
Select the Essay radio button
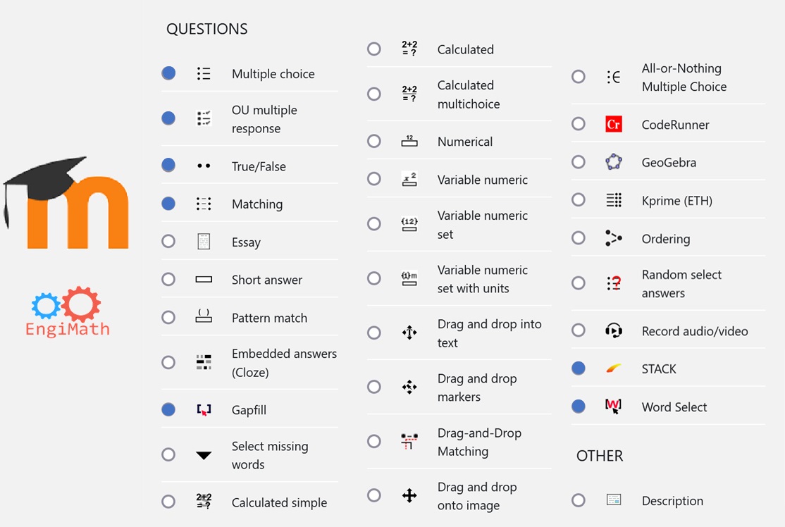coord(168,242)
